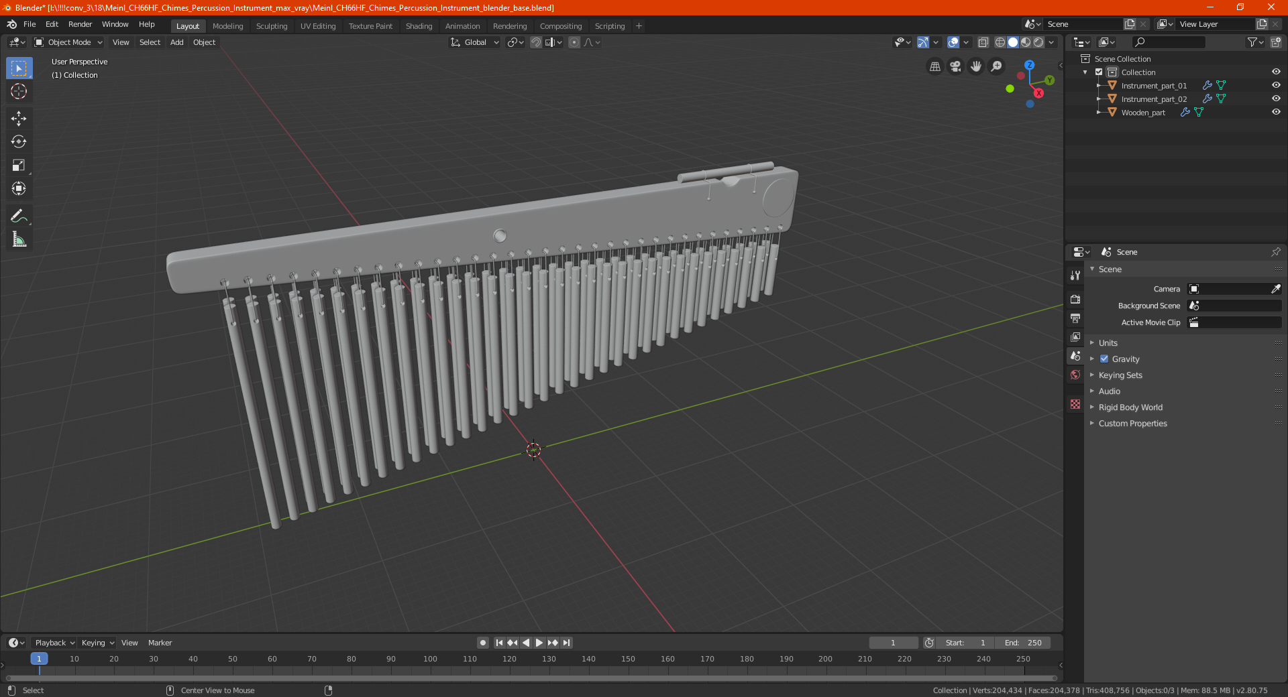
Task: Toggle perspective/orthographic grid view icon
Action: pos(934,66)
